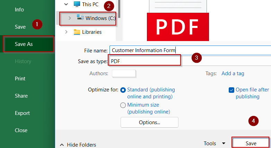271x148 pixels.
Task: Click the This PC computer icon
Action: 77,4
